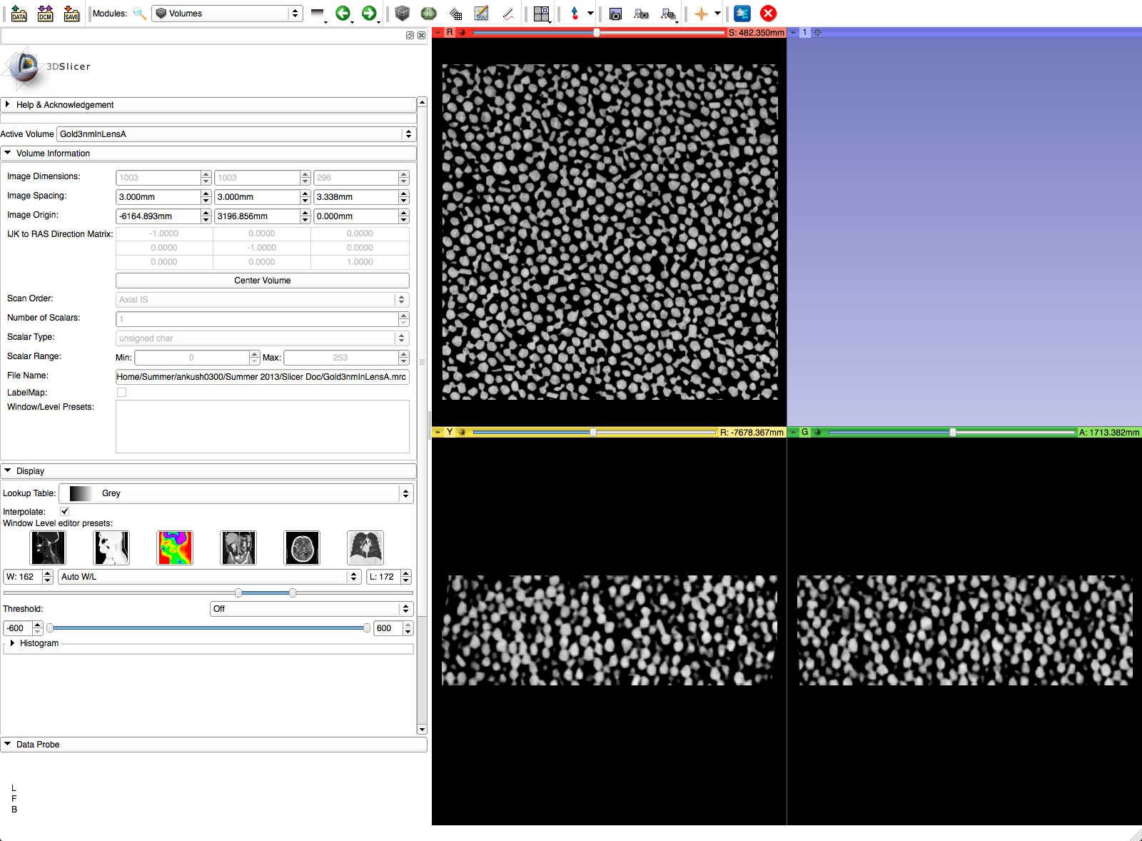The image size is (1142, 841).
Task: Click the module search magnifier icon
Action: [x=140, y=14]
